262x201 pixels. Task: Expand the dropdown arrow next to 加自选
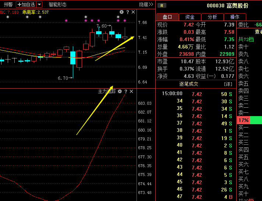pyautogui.click(x=39, y=4)
